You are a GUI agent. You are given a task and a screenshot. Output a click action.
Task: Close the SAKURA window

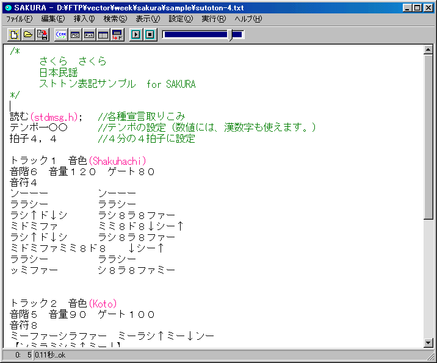[428, 8]
